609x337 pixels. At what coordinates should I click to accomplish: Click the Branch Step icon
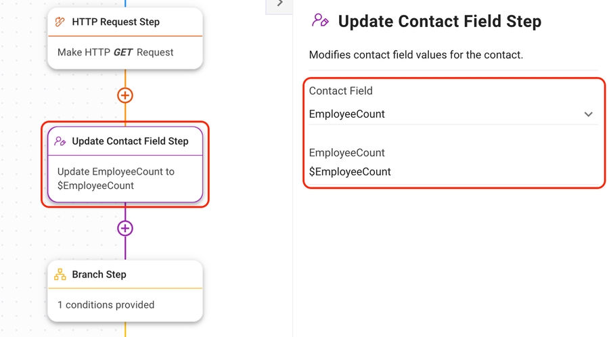60,275
